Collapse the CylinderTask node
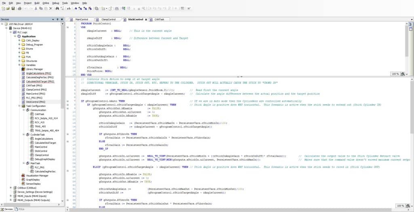This screenshot has width=414, height=212. pos(23,134)
